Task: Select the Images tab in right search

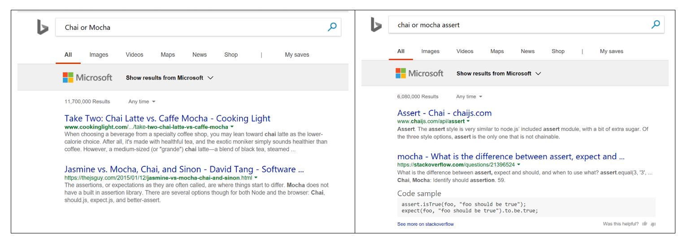Action: (431, 51)
